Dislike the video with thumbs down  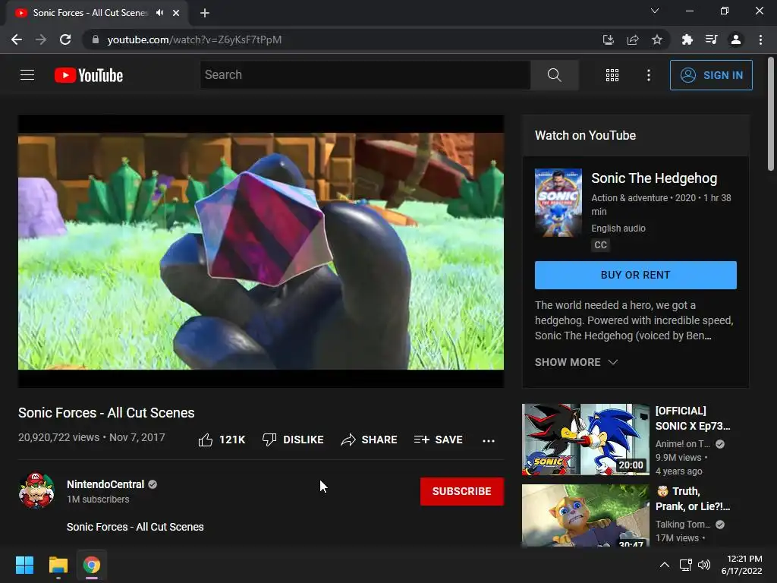[293, 440]
